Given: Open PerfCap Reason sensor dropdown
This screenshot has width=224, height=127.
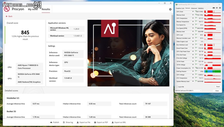Looking at the screenshot, I should point(193,71).
